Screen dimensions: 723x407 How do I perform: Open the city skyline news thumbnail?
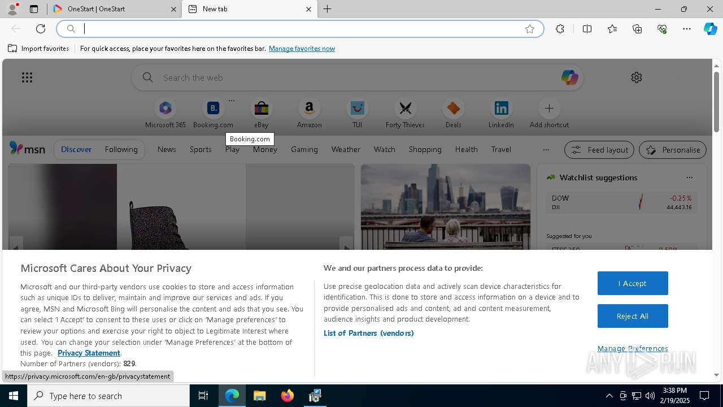[446, 206]
